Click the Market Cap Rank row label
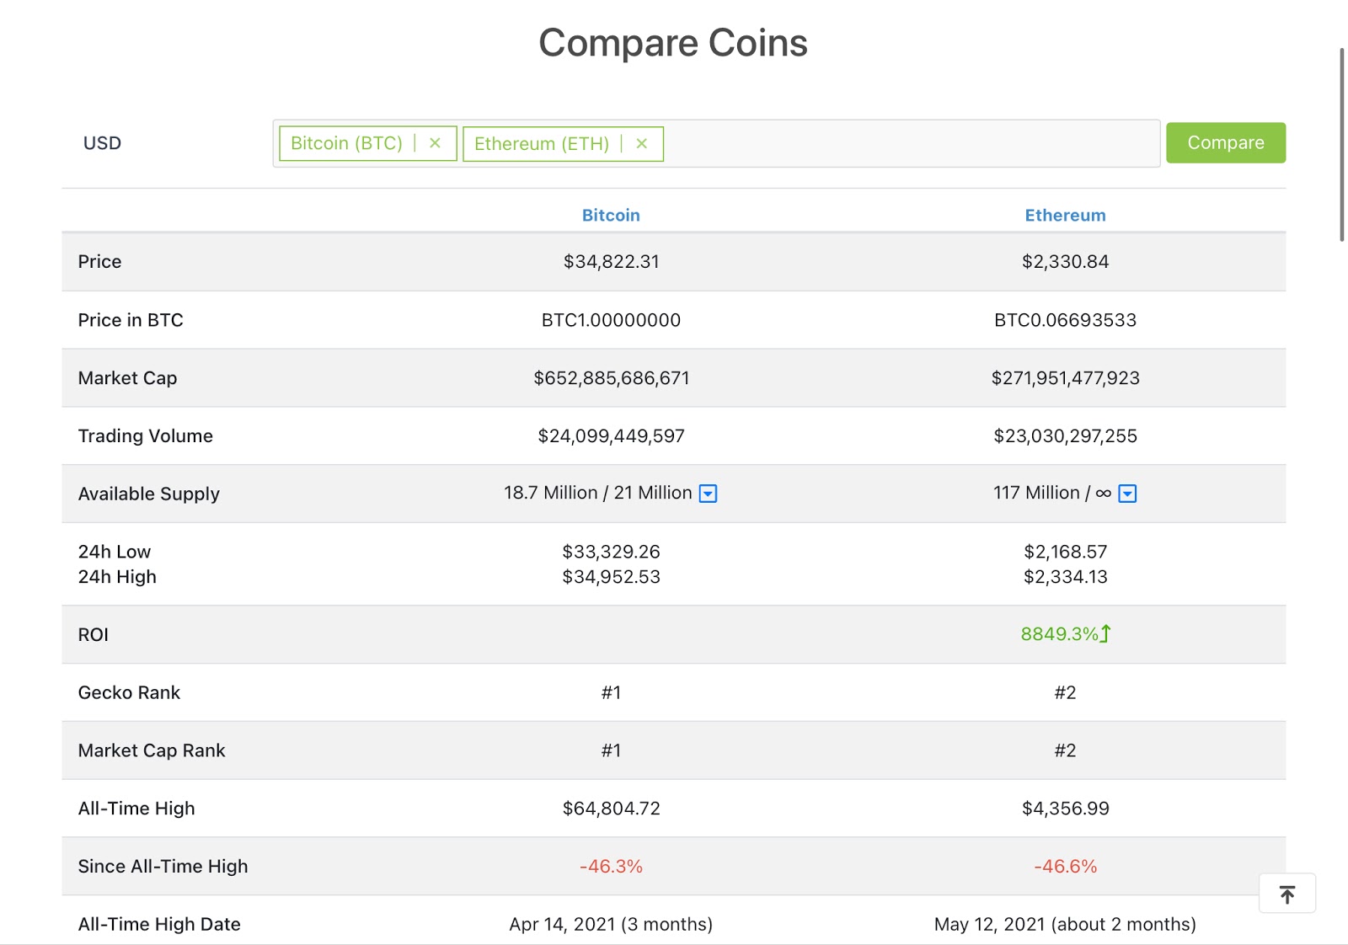This screenshot has height=945, width=1348. tap(152, 750)
